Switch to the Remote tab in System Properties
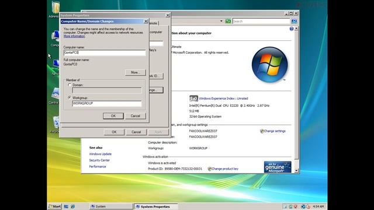This screenshot has width=374, height=210. click(154, 23)
